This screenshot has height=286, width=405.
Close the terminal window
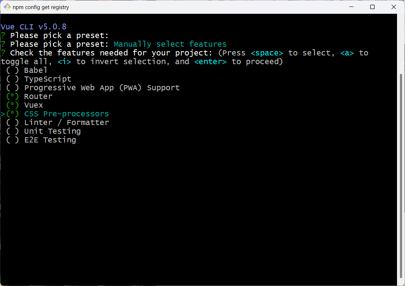point(394,7)
